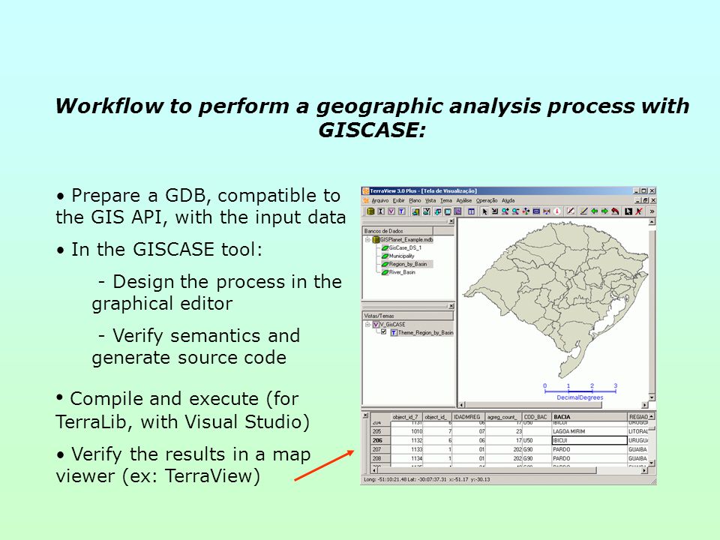Click the LAGOA MIRIM cell
The image size is (720, 540).
pos(589,432)
